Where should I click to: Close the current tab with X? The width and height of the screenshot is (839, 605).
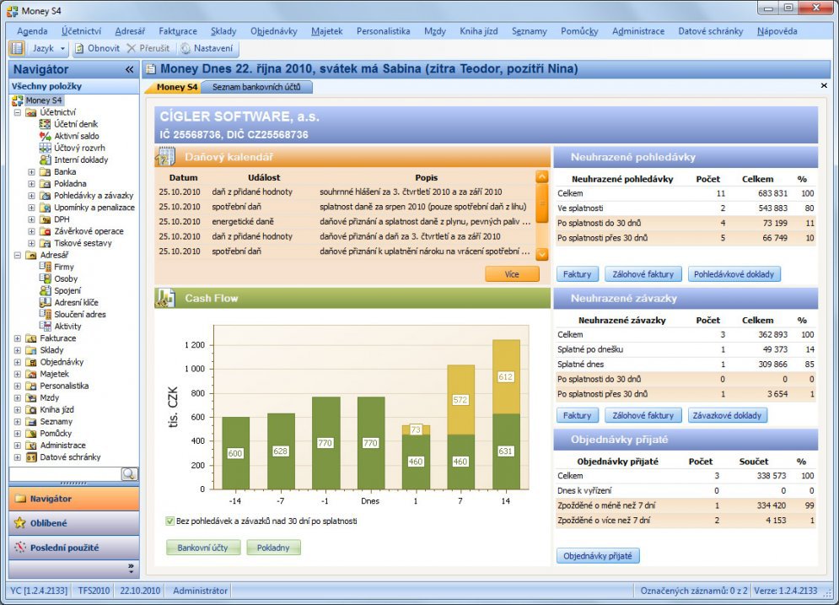click(x=824, y=86)
